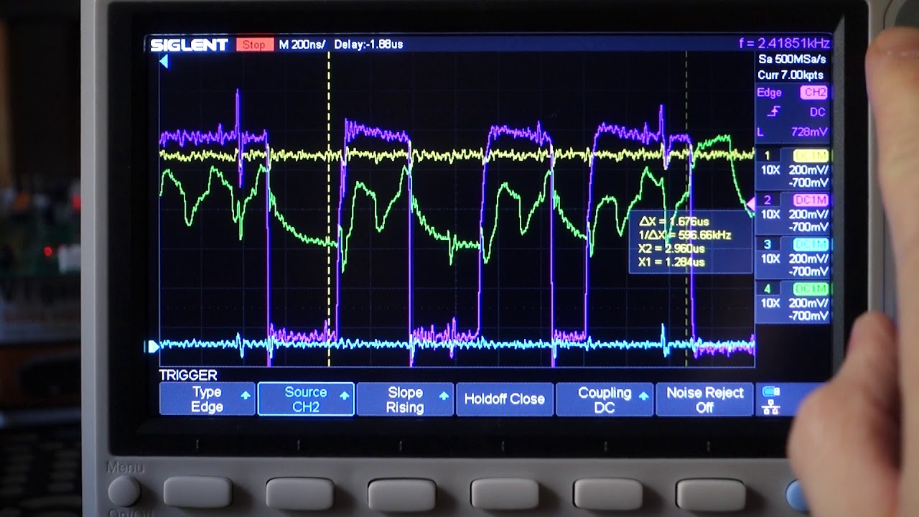This screenshot has width=919, height=517.
Task: Click channel 1 yellow DC1M badge
Action: point(811,156)
